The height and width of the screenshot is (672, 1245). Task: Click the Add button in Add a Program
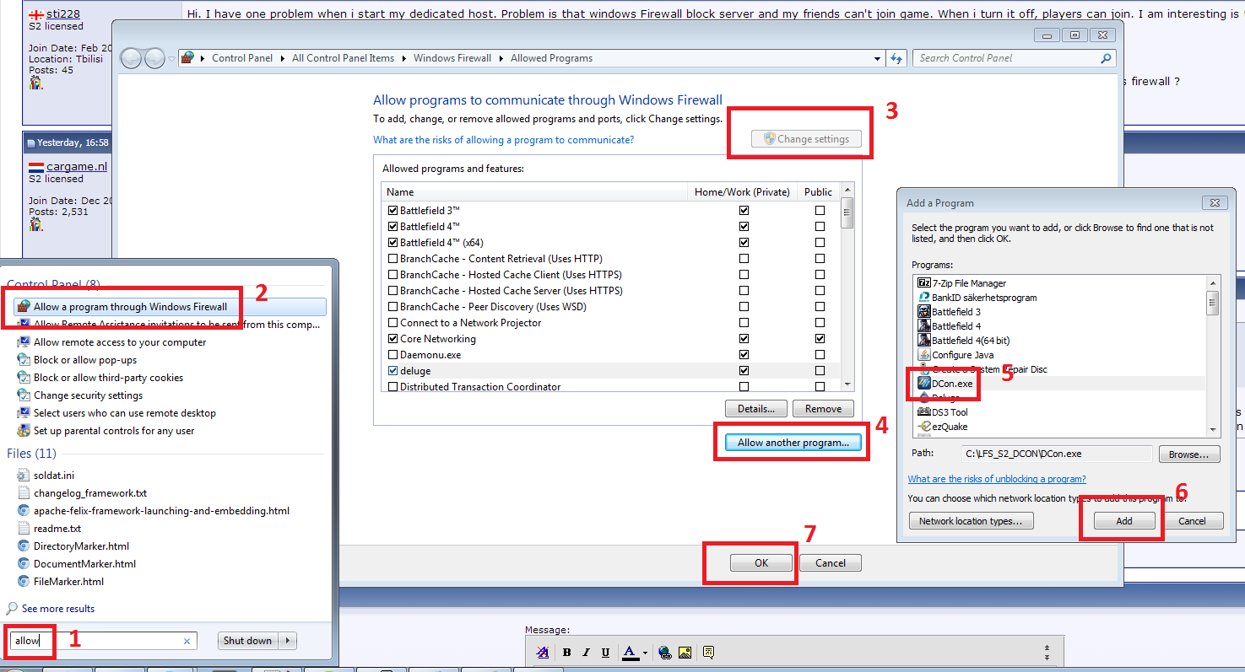tap(1124, 521)
